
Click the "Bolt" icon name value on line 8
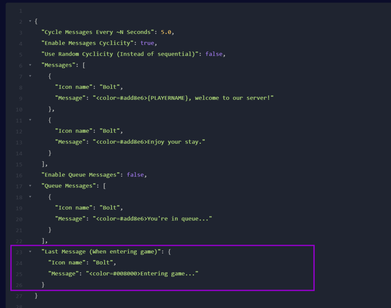click(110, 87)
